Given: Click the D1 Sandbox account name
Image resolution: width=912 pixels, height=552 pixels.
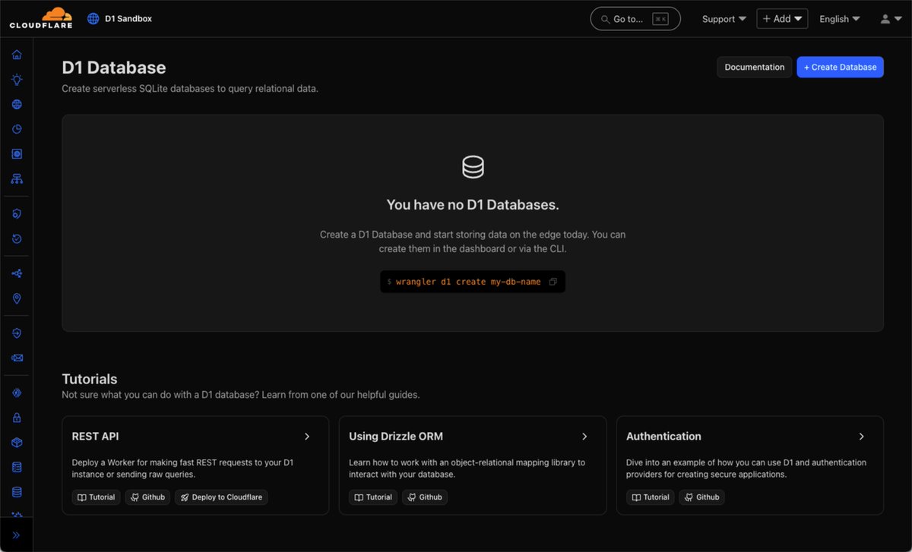Looking at the screenshot, I should [x=128, y=18].
